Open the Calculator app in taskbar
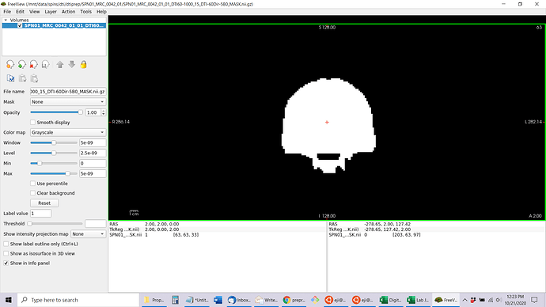The height and width of the screenshot is (307, 546). point(175,300)
